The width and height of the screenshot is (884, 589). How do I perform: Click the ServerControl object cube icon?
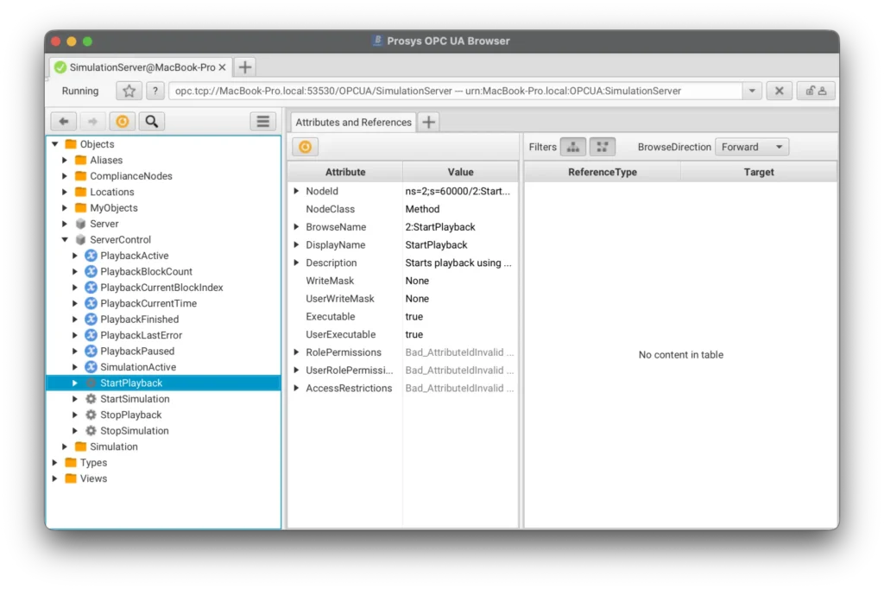point(80,240)
